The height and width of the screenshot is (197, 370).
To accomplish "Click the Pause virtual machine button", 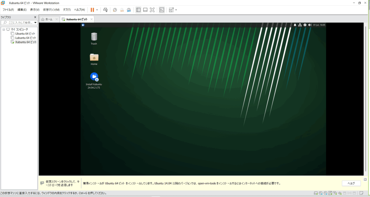I will pos(92,10).
